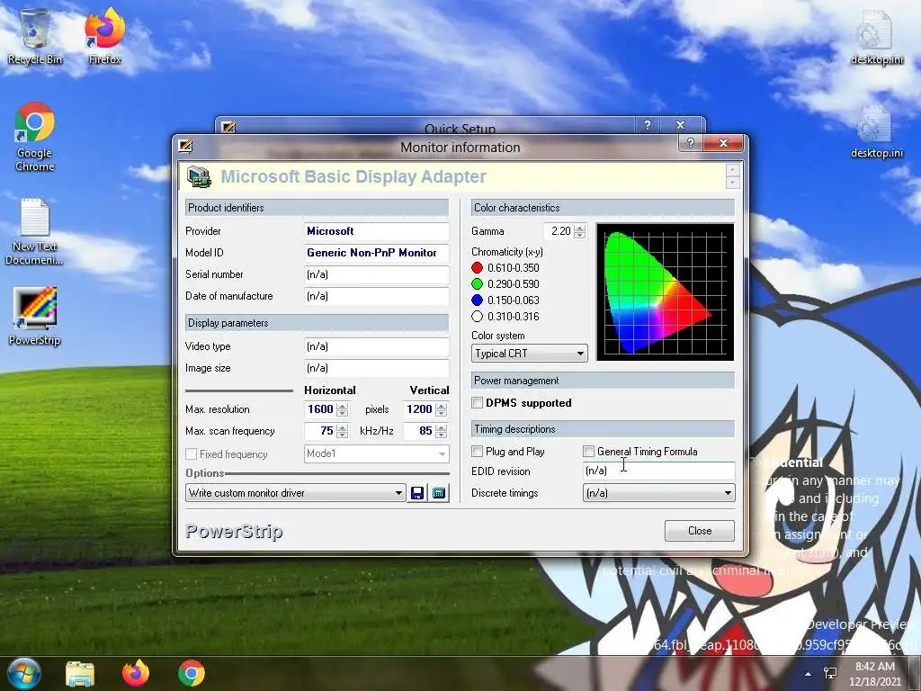Viewport: 921px width, 691px height.
Task: Click the green chromaticity swatch 0.290-0.590
Action: pyautogui.click(x=477, y=284)
